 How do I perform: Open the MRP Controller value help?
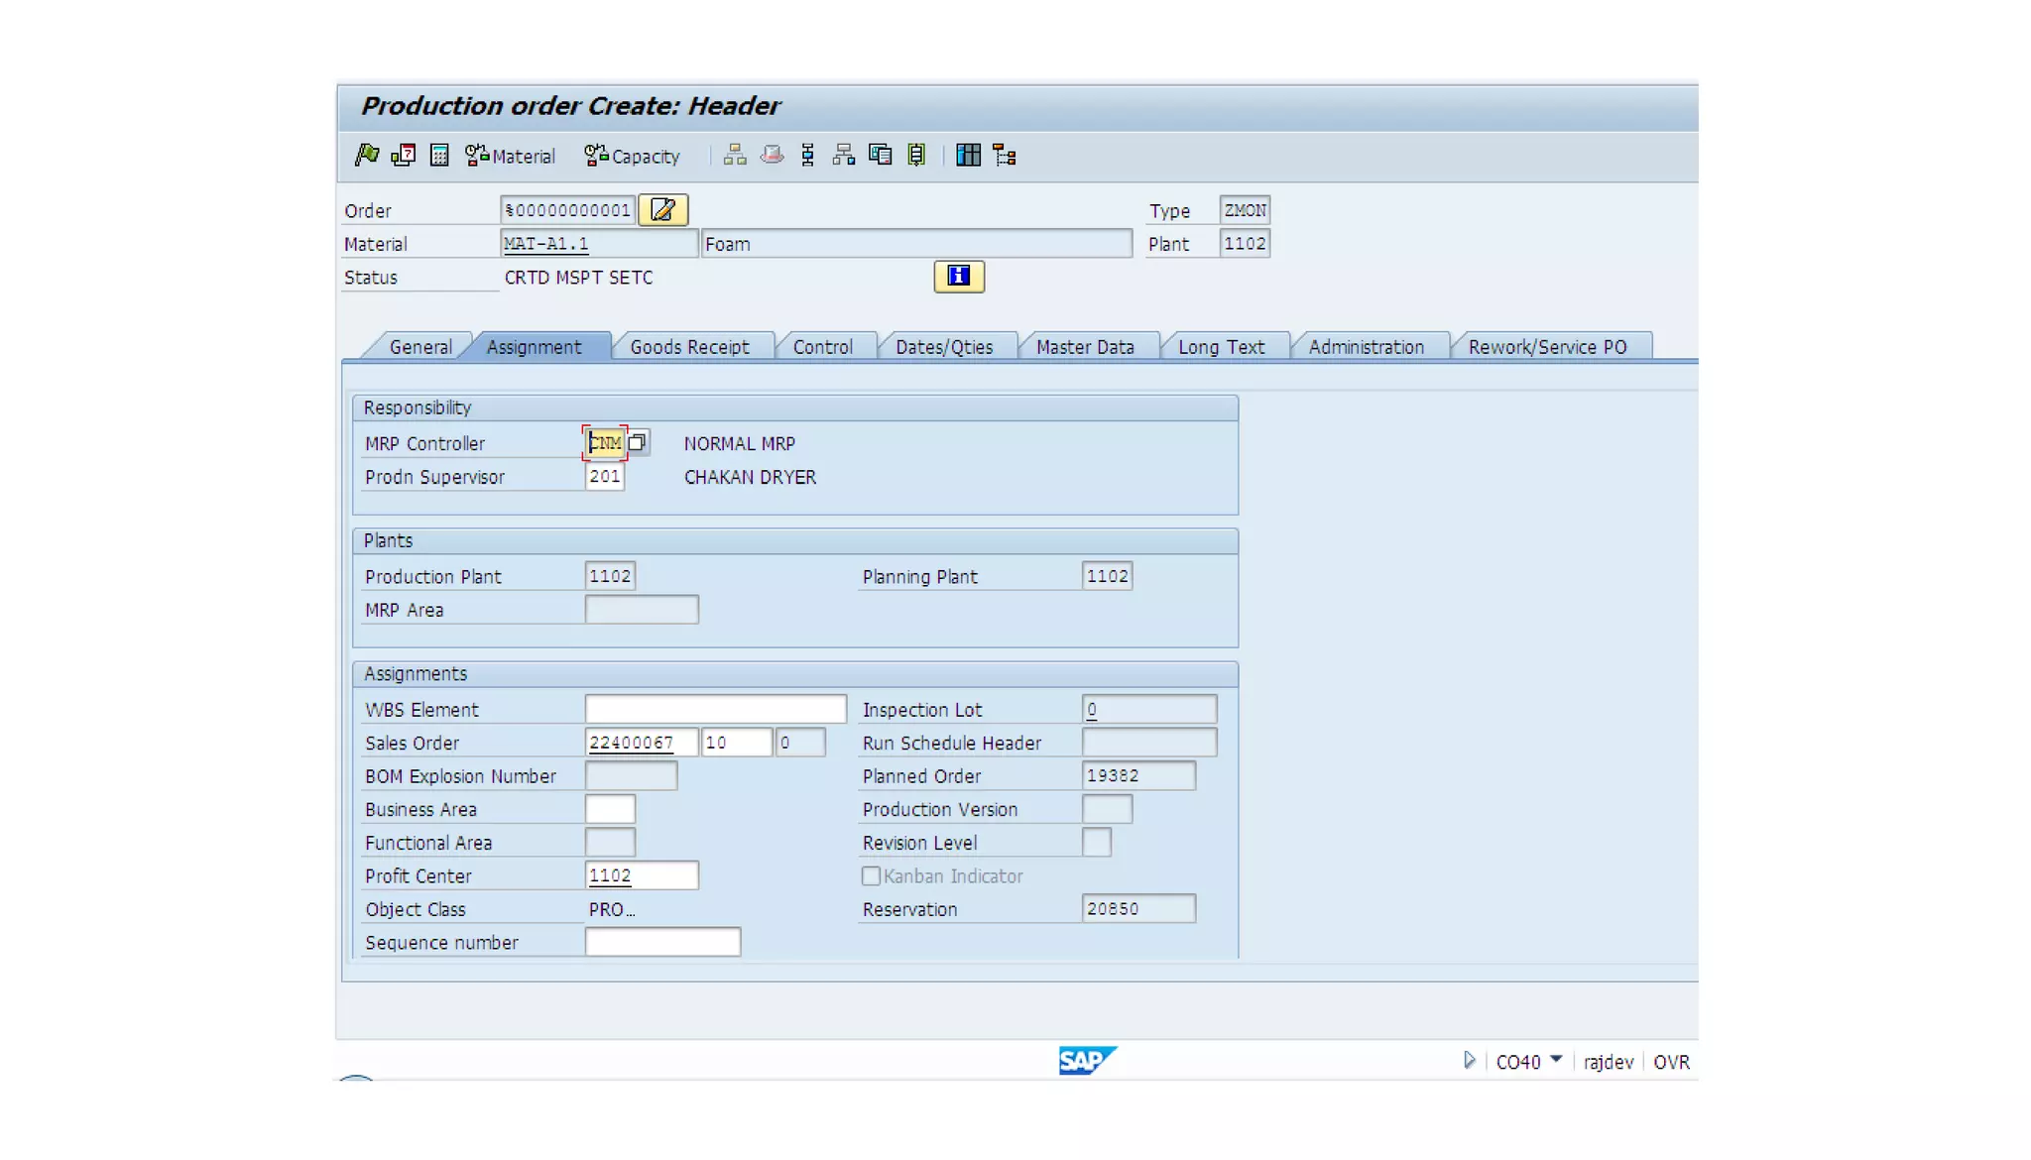pyautogui.click(x=638, y=443)
